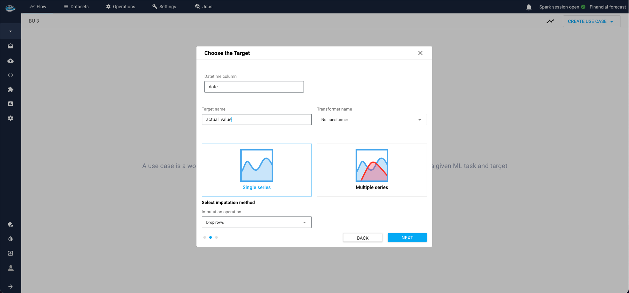Click the BACK button
The image size is (629, 293).
362,238
